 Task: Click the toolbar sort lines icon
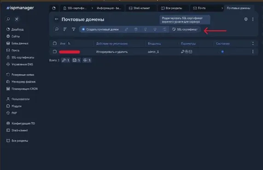(65, 29)
